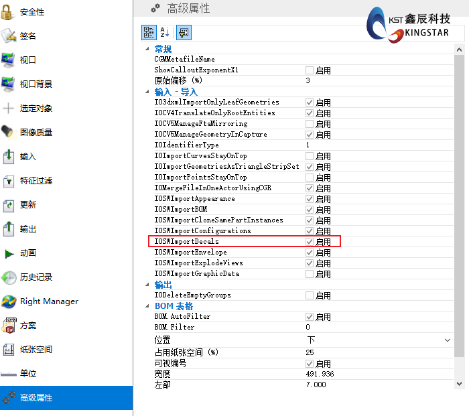469x416 pixels.
Task: Open the 历史记录 clock icon
Action: pos(9,277)
